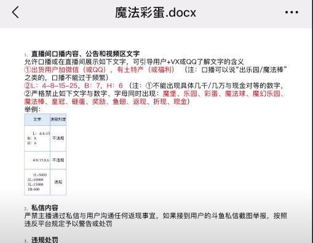Select table cell containing 1L-5000
The height and width of the screenshot is (243, 313).
coord(37,182)
